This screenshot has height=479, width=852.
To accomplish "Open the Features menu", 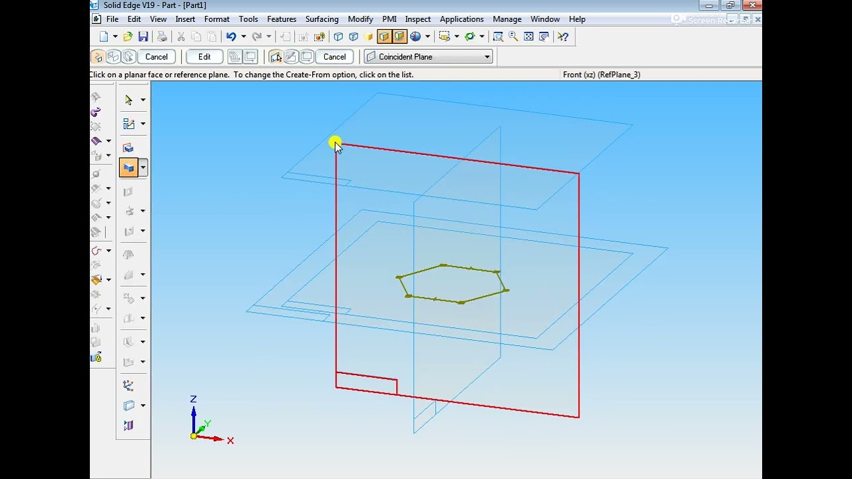I will [x=282, y=19].
